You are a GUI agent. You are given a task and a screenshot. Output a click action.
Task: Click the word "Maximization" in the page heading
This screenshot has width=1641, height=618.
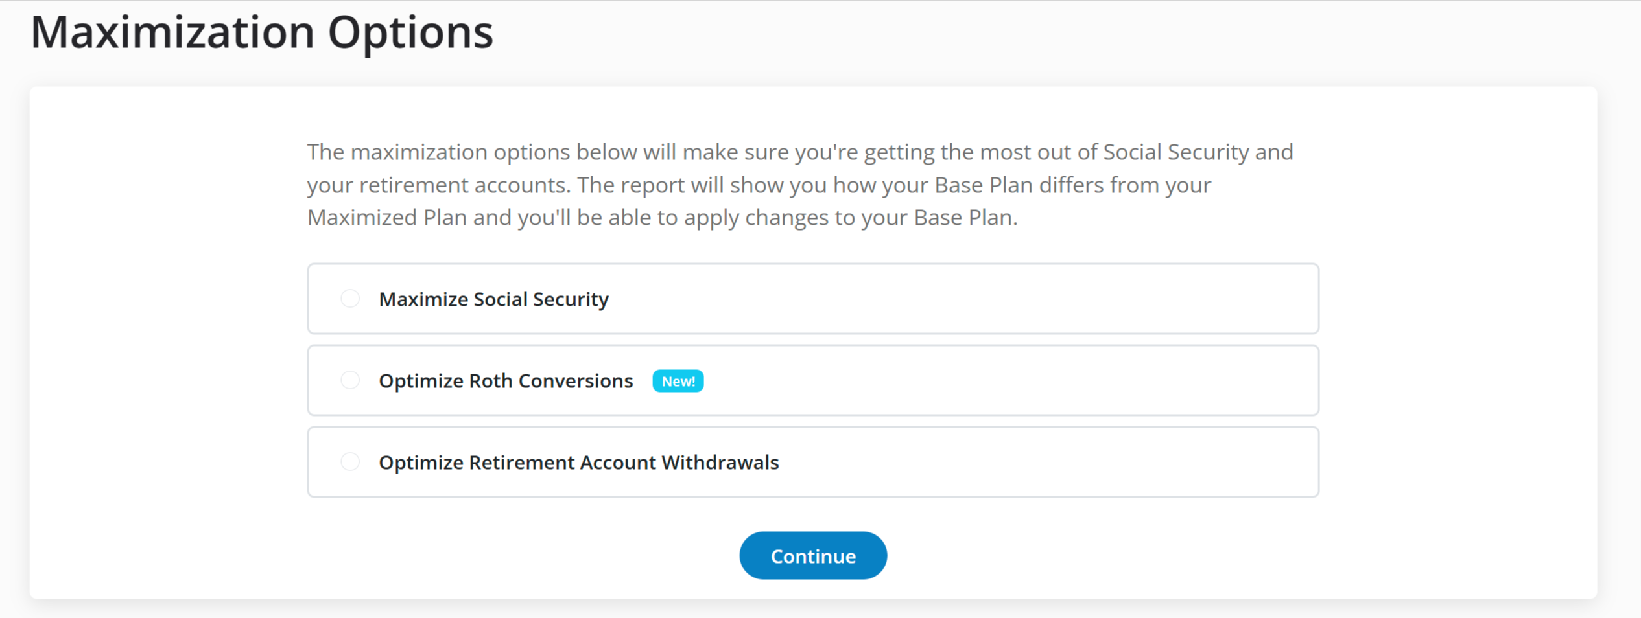click(172, 32)
